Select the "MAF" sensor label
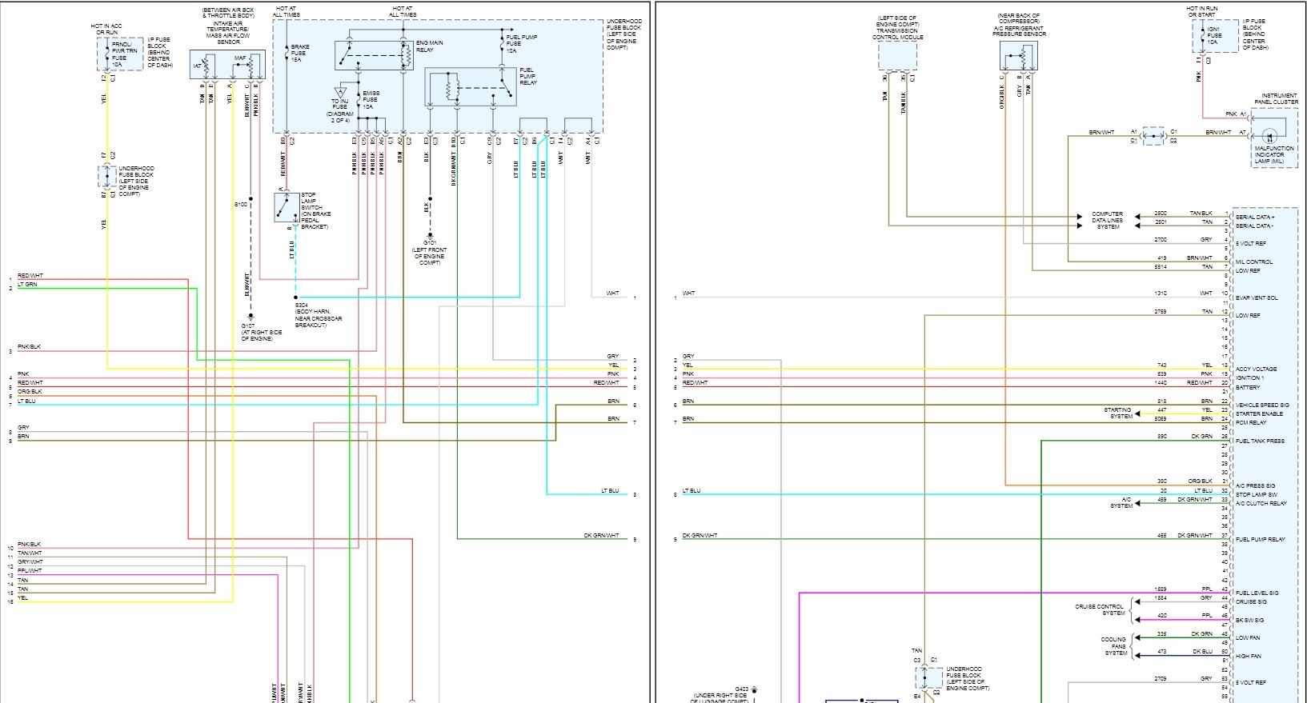The image size is (1307, 703). 240,58
